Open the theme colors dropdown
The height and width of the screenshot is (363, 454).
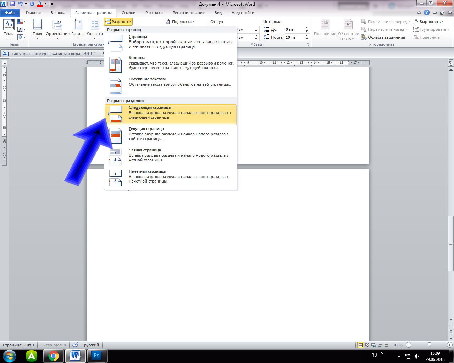pos(21,22)
